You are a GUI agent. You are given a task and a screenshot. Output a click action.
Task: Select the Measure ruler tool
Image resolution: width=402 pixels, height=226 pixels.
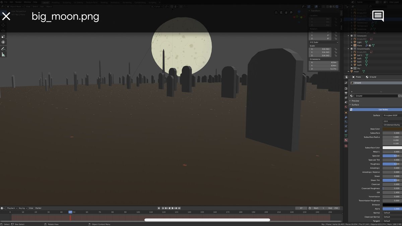click(3, 54)
